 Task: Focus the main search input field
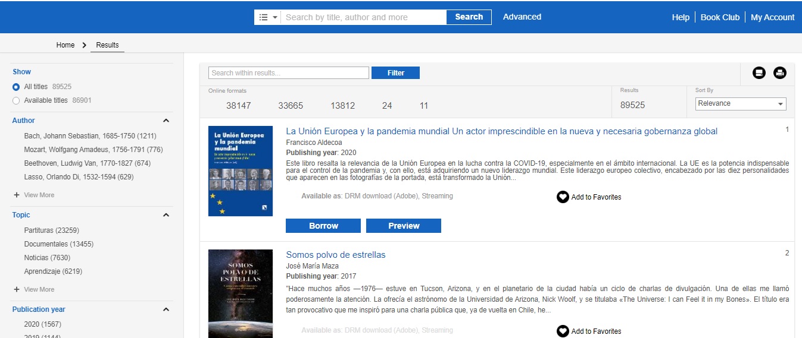point(364,17)
